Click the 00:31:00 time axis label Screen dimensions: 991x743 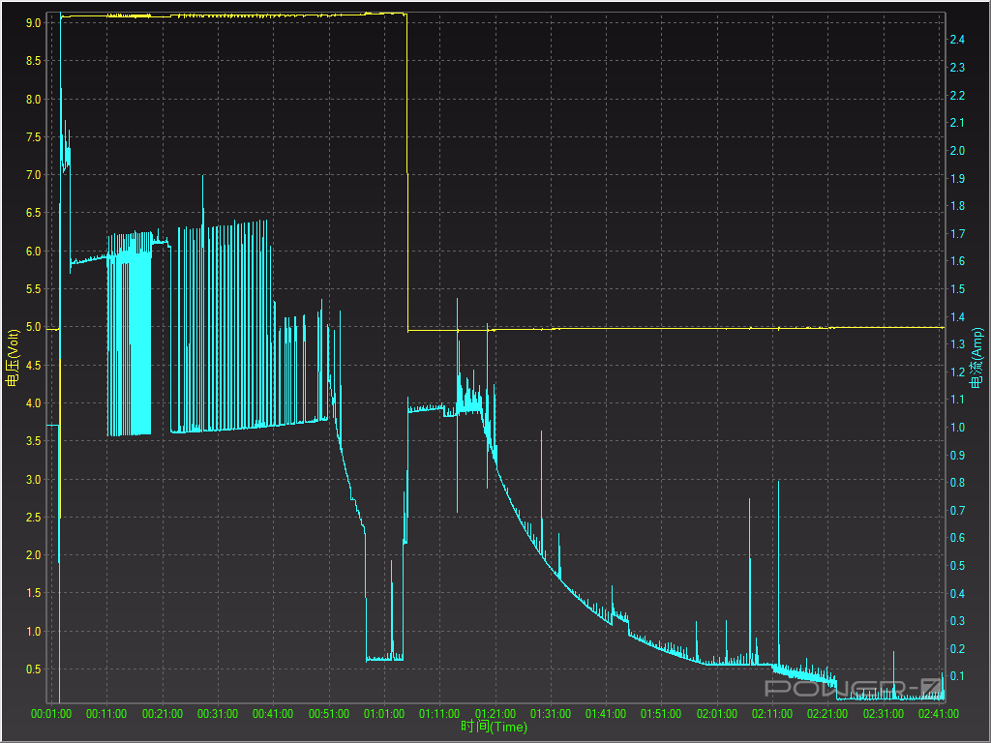pyautogui.click(x=218, y=714)
